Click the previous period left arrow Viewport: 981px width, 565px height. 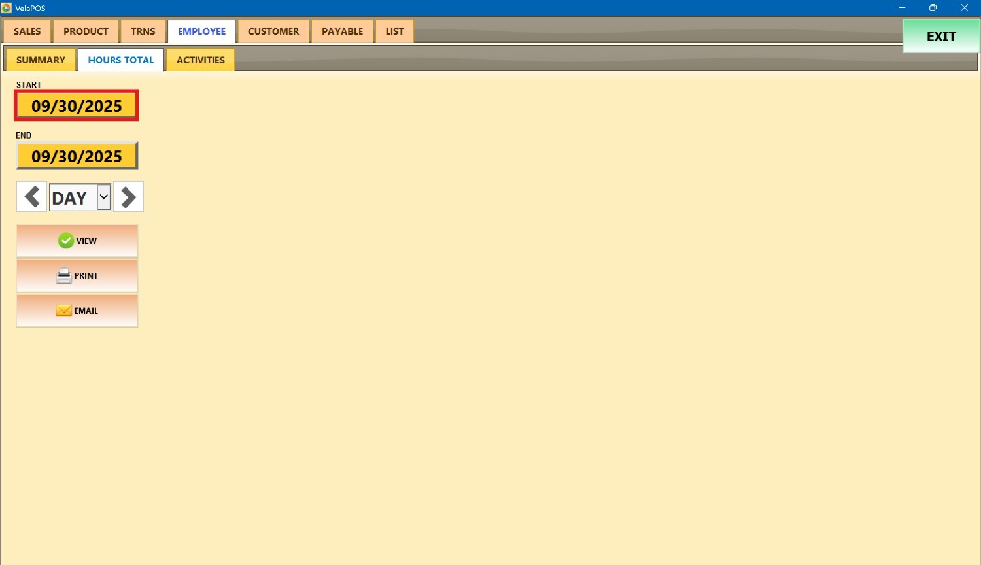[x=31, y=197]
